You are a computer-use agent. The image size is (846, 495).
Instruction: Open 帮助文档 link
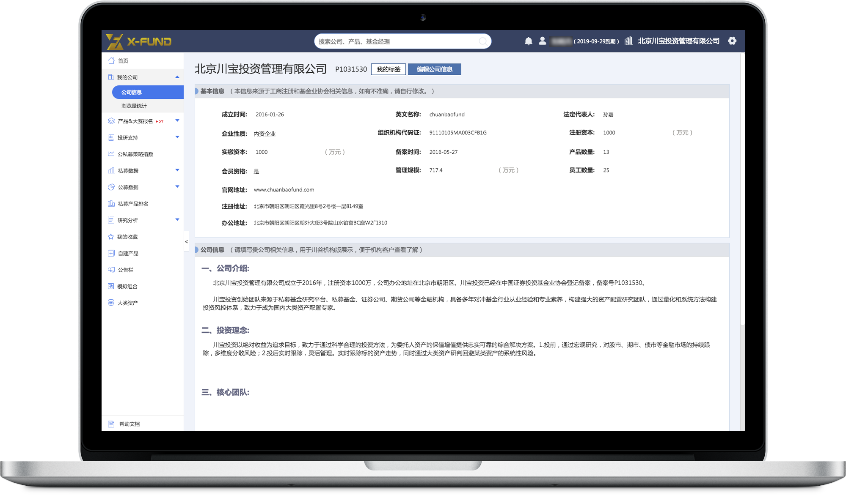tap(130, 424)
